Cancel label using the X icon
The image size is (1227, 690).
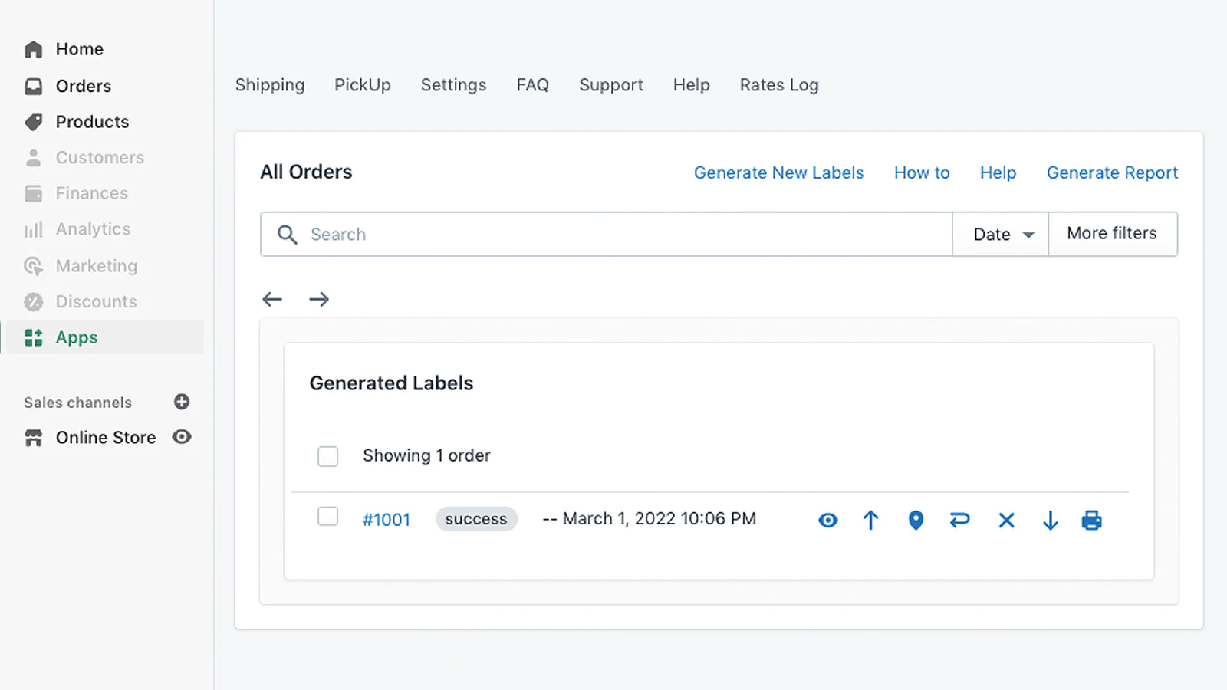tap(1006, 521)
